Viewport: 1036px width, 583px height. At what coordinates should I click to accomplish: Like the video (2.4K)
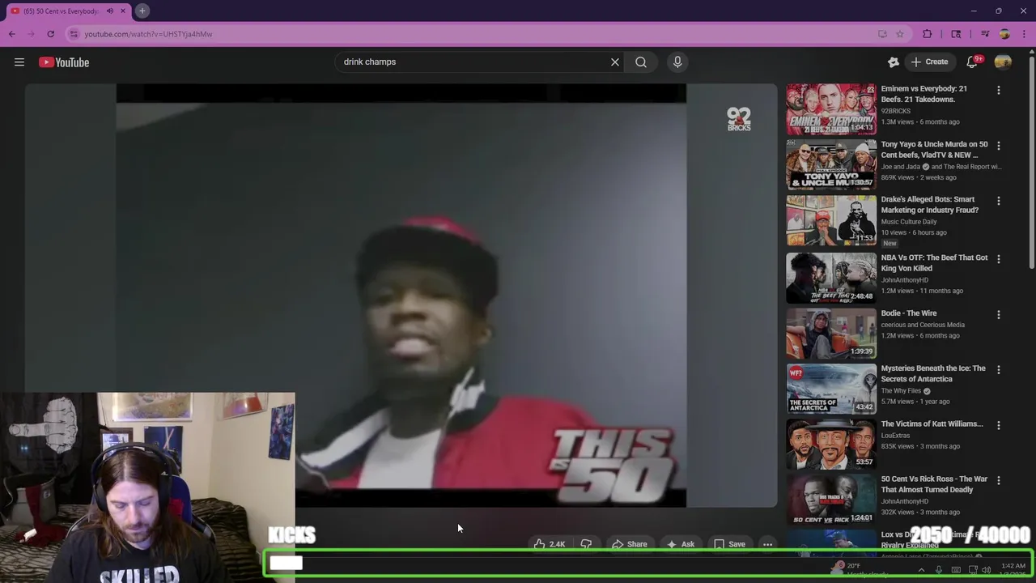coord(549,544)
